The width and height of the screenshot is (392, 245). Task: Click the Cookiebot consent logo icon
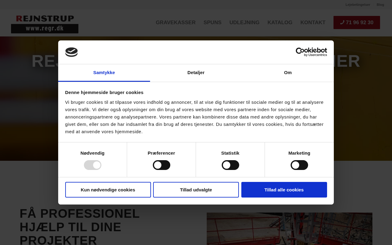[x=71, y=52]
